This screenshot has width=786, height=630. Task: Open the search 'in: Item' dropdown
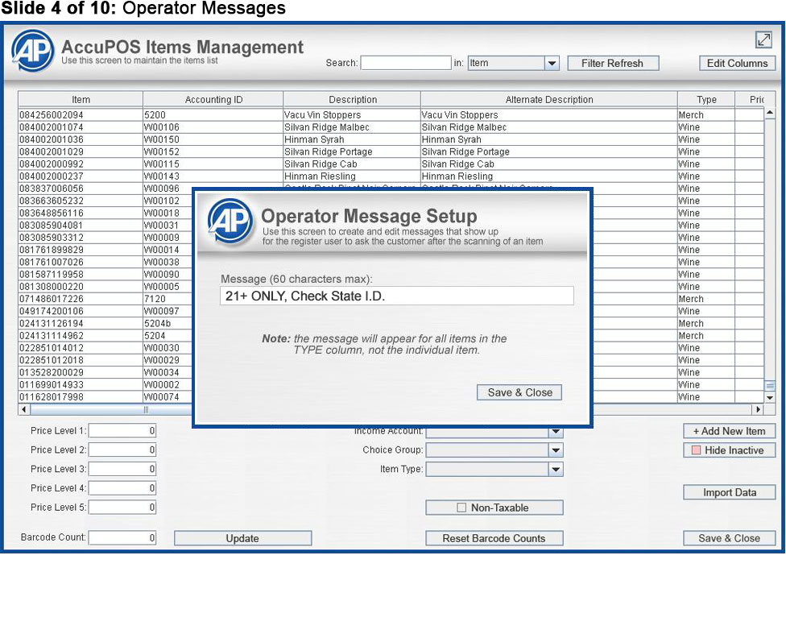[x=552, y=64]
